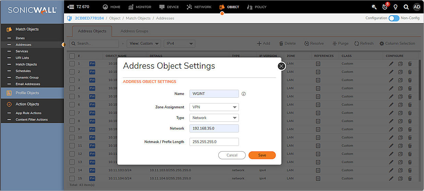
Task: Select Services in the sidebar
Action: pos(22,51)
